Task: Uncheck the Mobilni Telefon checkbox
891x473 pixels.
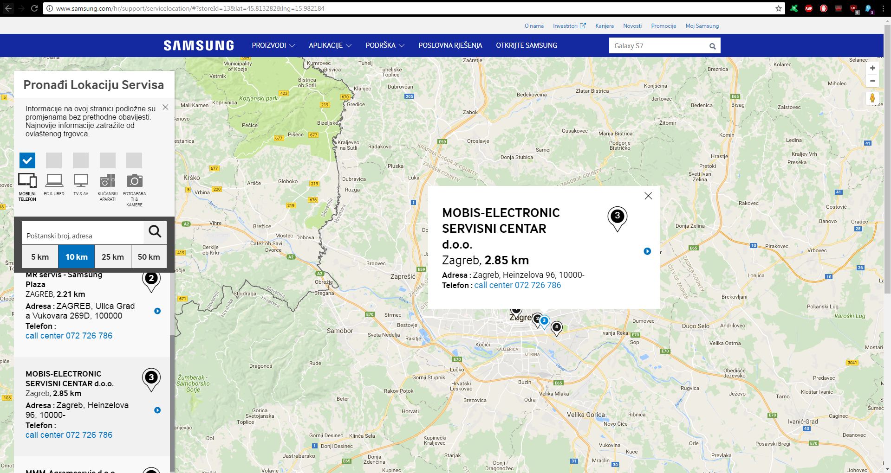Action: click(27, 160)
